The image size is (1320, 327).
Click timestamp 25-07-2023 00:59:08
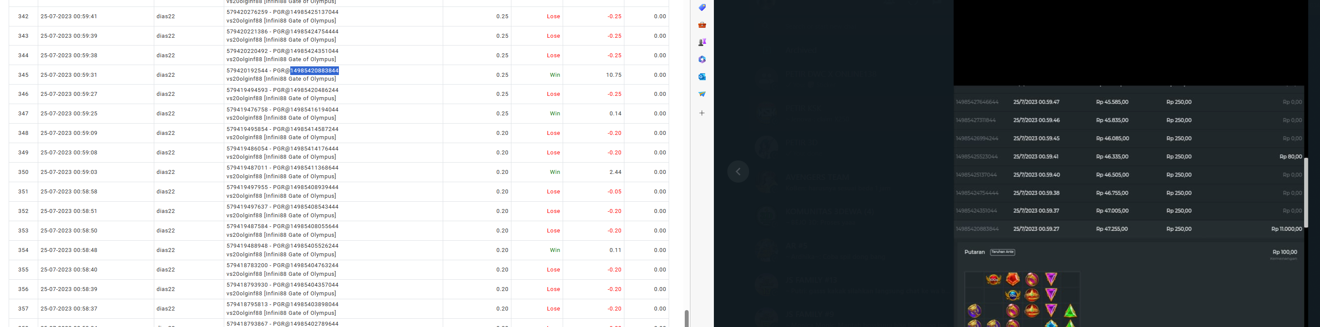click(x=69, y=153)
